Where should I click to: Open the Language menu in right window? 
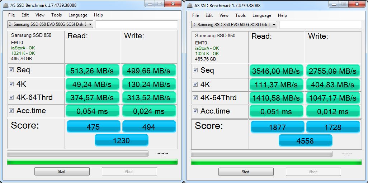tap(262, 15)
